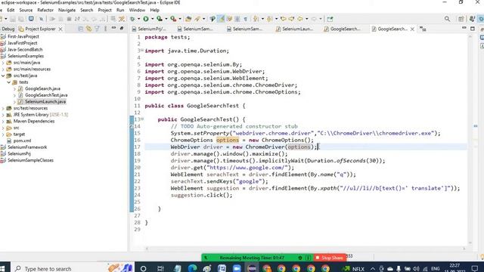Click the Toggle Breakpoint icon
484x272 pixels.
click(213, 19)
